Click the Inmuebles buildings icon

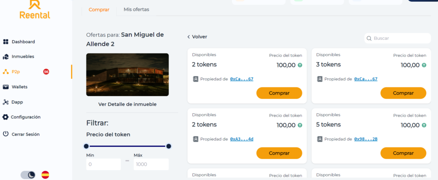pyautogui.click(x=6, y=56)
